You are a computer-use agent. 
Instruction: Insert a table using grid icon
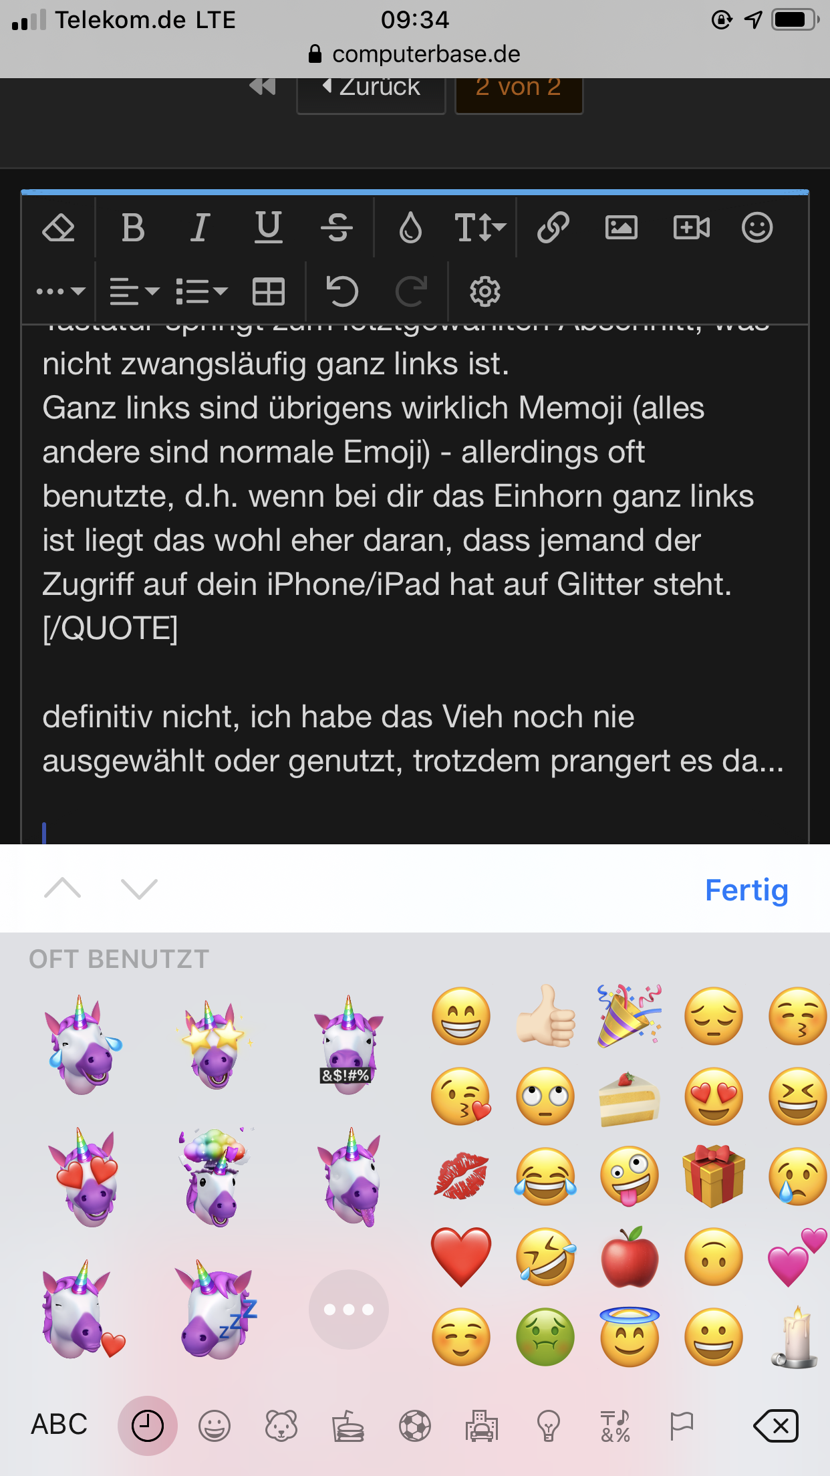click(269, 292)
